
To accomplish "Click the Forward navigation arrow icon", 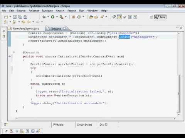I will [x=38, y=22].
